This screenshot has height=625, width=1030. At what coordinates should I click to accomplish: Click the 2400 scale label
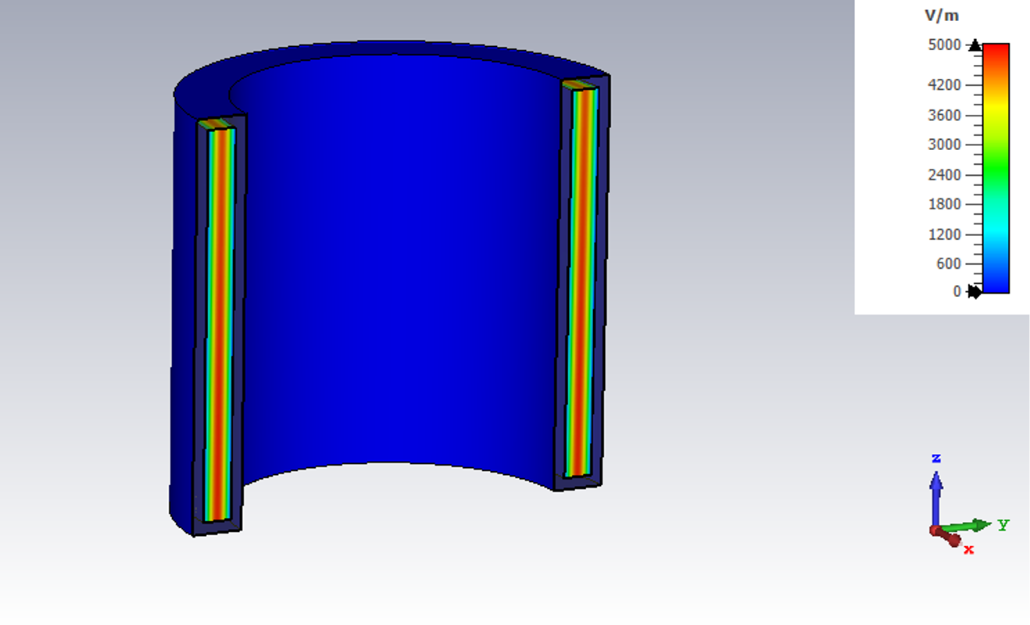(x=944, y=174)
